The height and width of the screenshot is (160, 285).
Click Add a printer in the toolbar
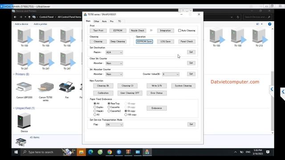[x=41, y=24]
